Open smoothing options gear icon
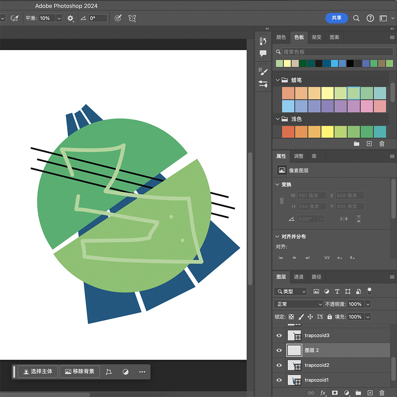Viewport: 397px width, 397px height. (x=71, y=18)
